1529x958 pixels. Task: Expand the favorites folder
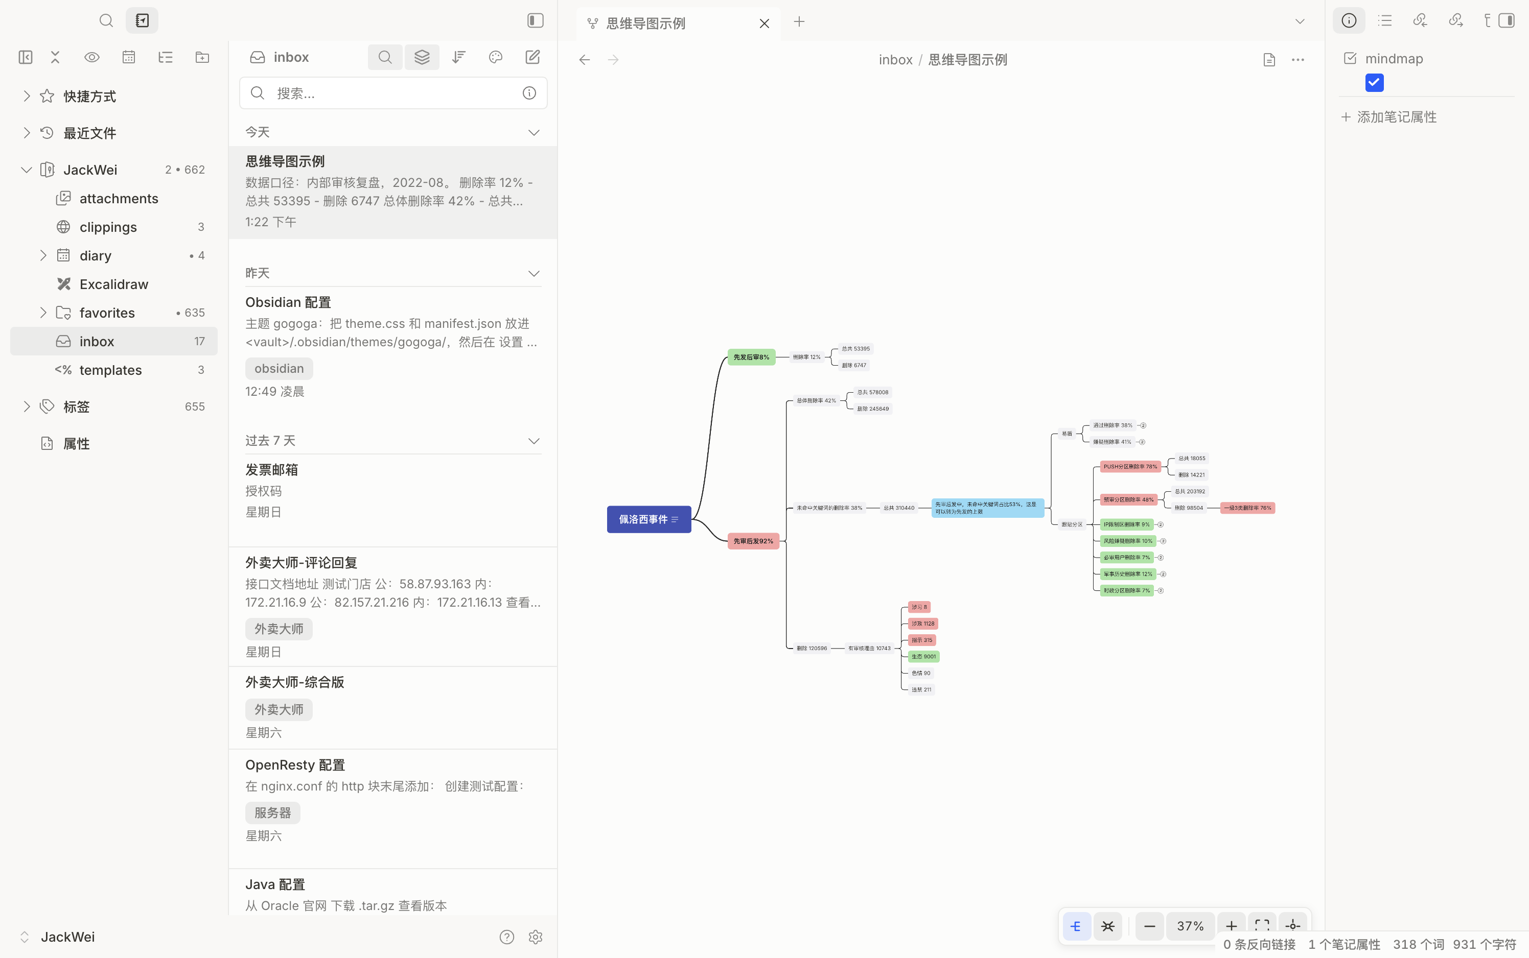tap(43, 313)
